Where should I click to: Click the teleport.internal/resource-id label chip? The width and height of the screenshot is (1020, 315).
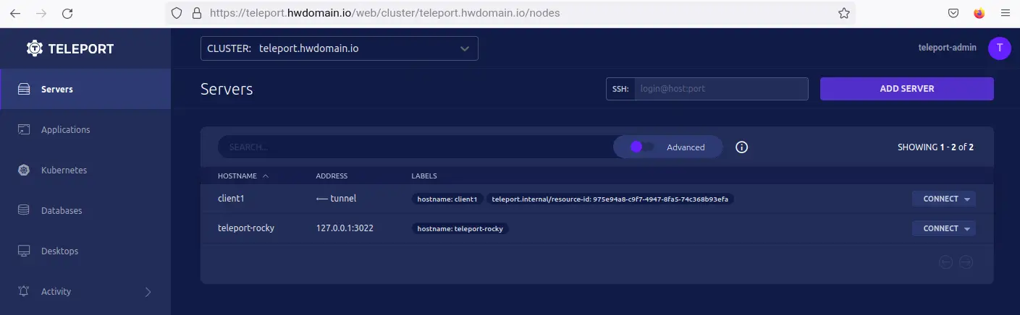point(610,199)
